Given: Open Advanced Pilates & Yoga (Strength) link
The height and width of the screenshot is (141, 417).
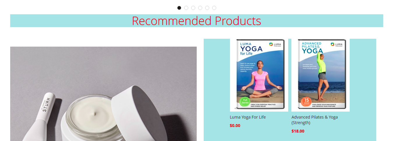Looking at the screenshot, I should pyautogui.click(x=315, y=120).
